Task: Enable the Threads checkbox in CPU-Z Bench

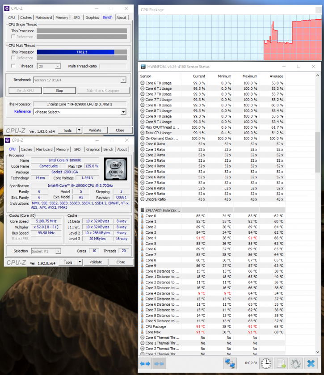Action: 13,66
